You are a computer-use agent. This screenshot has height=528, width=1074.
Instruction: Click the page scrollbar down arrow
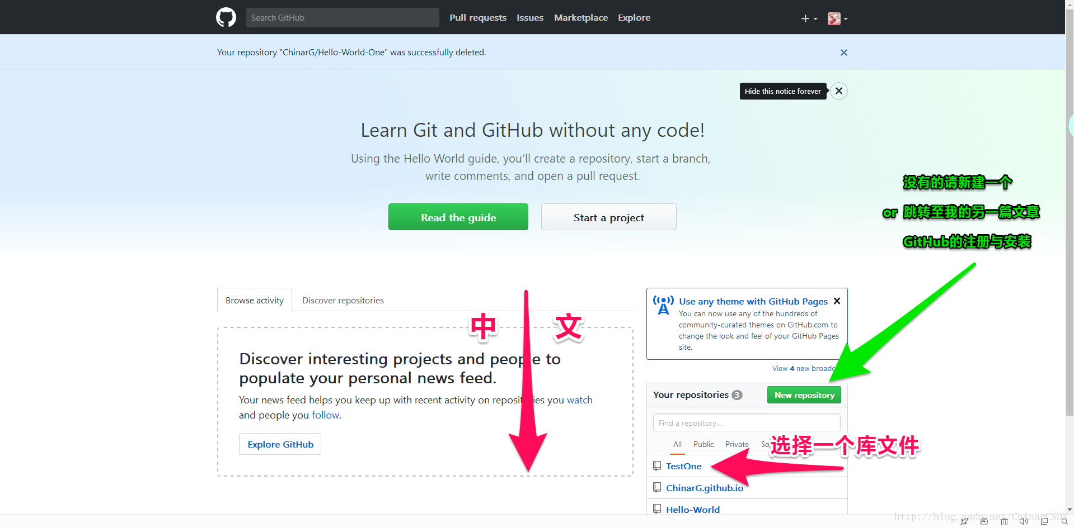click(x=1070, y=510)
